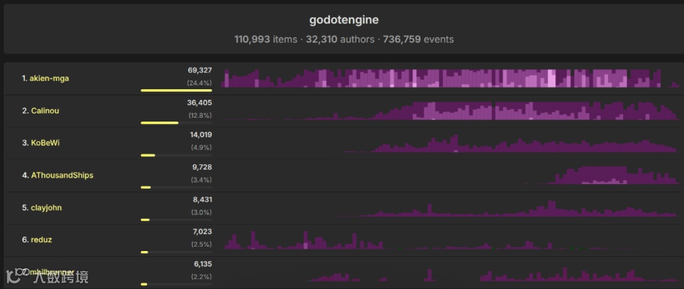Click clayjohn's activity timeline chart
684x289 pixels.
click(x=450, y=207)
